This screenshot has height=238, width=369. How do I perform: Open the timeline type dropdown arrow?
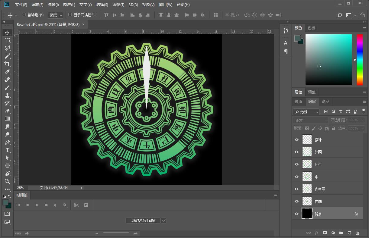[163, 221]
